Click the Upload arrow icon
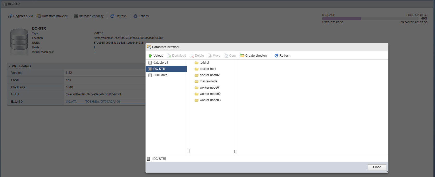Viewport: 435px width, 177px height. [x=150, y=56]
